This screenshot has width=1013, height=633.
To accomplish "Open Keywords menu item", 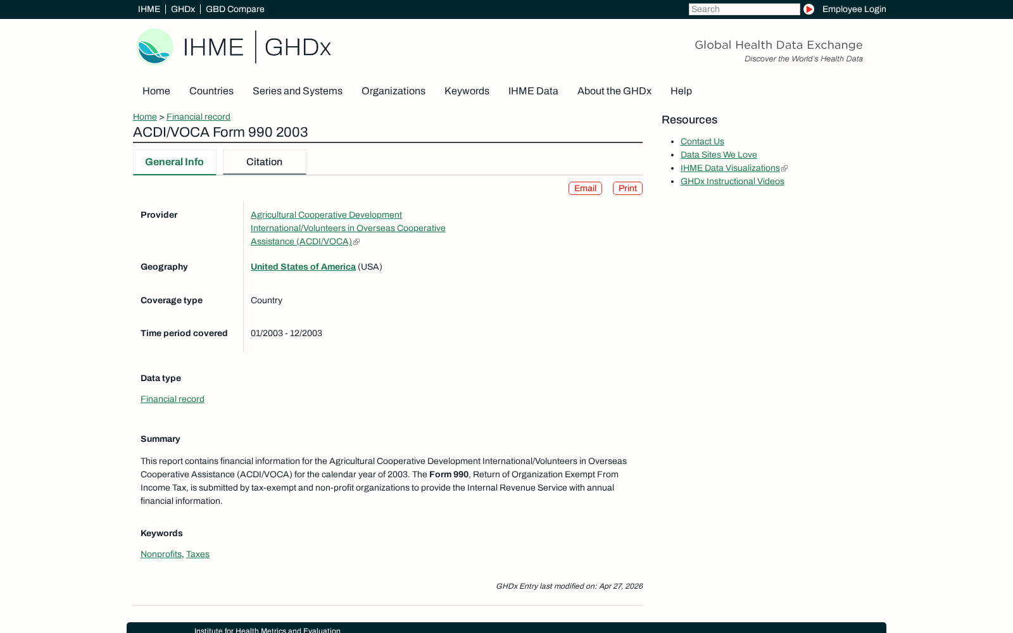I will click(x=467, y=91).
